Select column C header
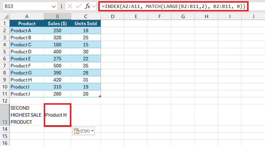The height and width of the screenshot is (146, 265). (86, 16)
